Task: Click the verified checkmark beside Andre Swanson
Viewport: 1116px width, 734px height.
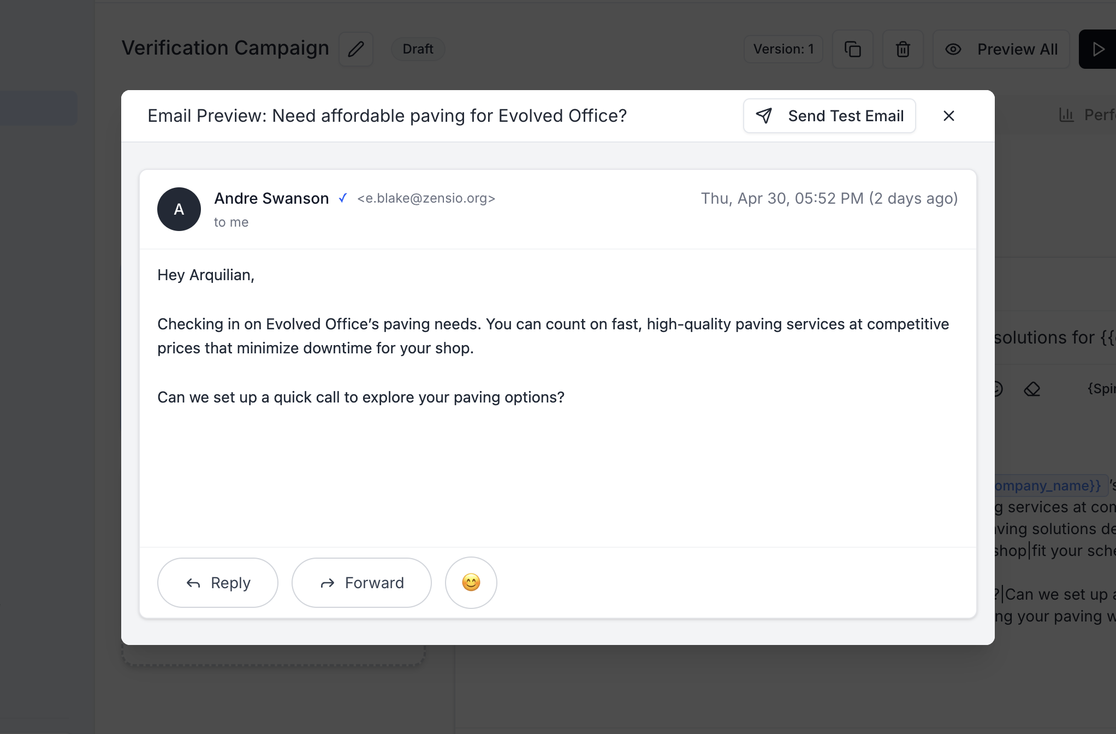Action: click(x=343, y=198)
